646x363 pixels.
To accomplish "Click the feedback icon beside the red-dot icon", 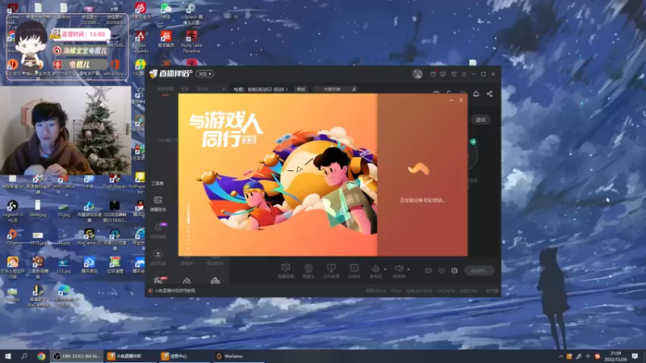I will 443,74.
